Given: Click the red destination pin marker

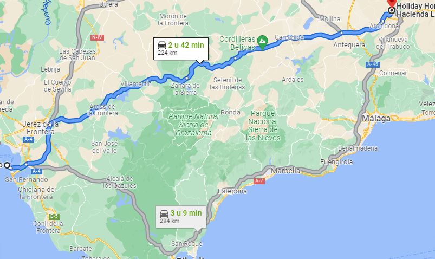Looking at the screenshot, I should (x=392, y=3).
